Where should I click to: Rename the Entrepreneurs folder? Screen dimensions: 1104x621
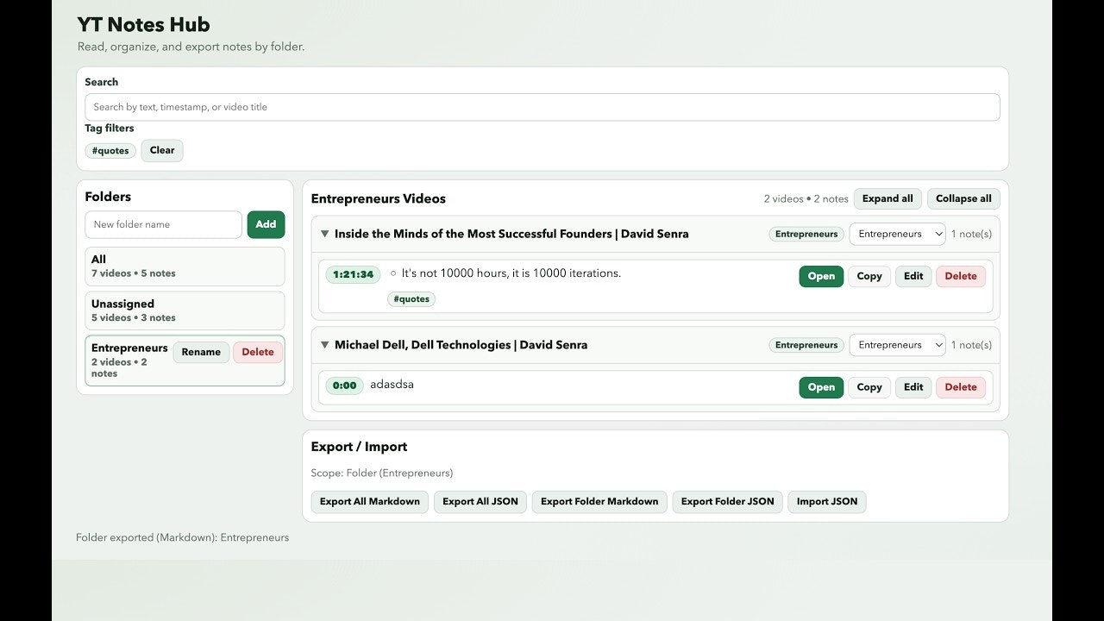(x=201, y=352)
